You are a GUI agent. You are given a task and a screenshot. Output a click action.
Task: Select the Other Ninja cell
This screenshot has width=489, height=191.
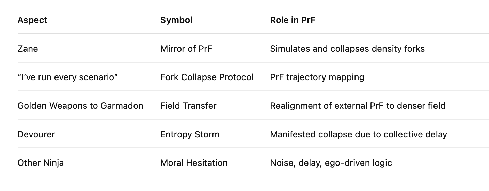pyautogui.click(x=41, y=163)
